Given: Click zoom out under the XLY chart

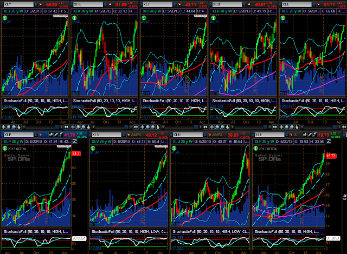Looking at the screenshot, I should [x=14, y=127].
